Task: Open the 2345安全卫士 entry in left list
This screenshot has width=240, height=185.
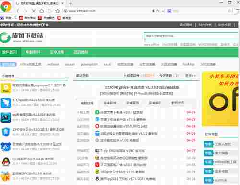Action: [x=38, y=129]
